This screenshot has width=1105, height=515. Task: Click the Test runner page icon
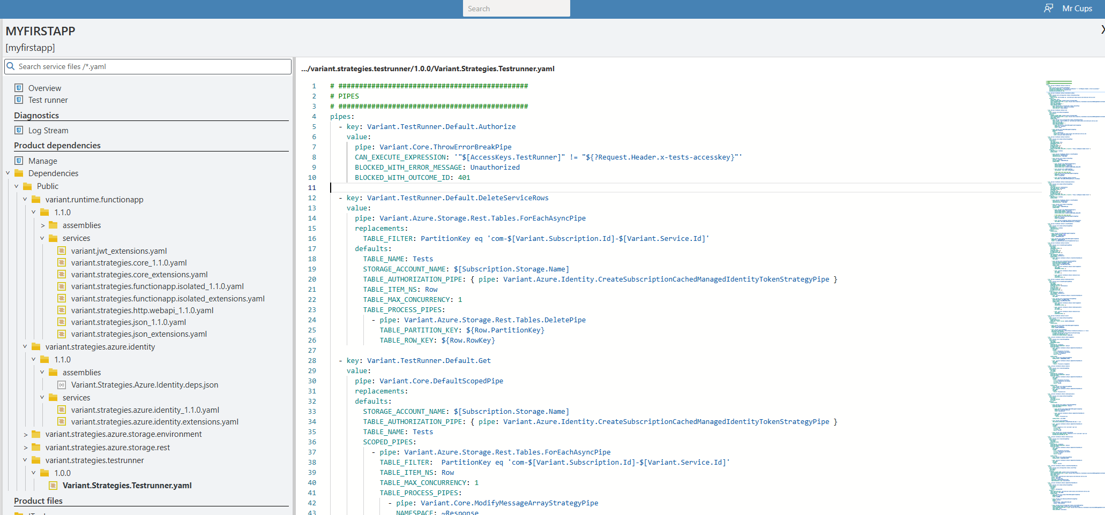point(19,100)
